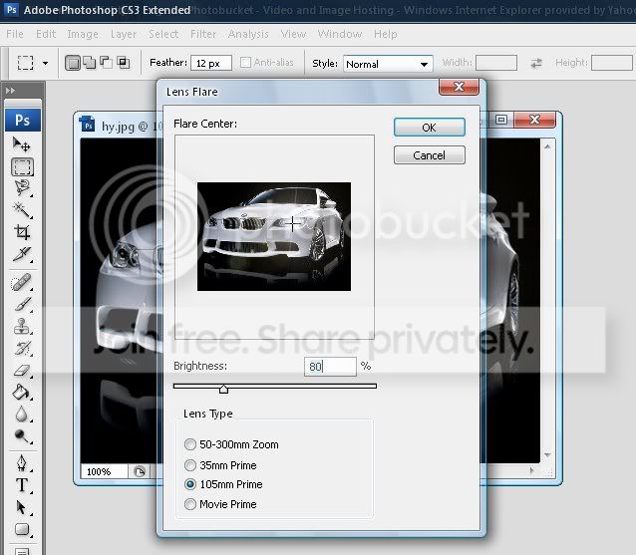This screenshot has width=636, height=555.
Task: Click the Width input field
Action: 496,63
